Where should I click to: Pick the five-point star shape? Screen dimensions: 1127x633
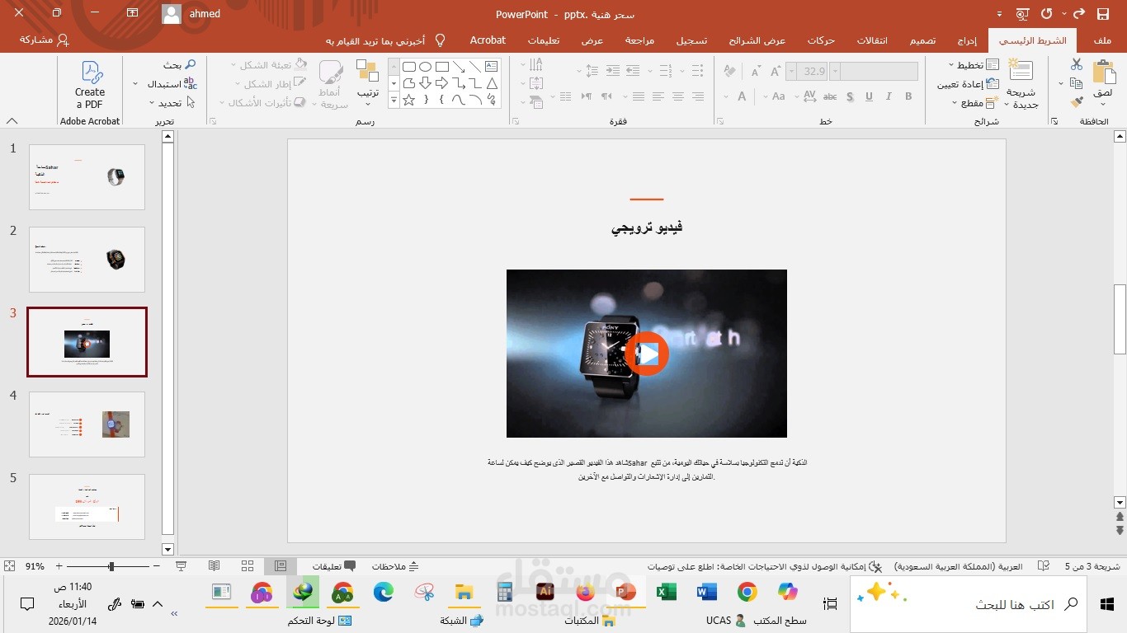click(408, 100)
